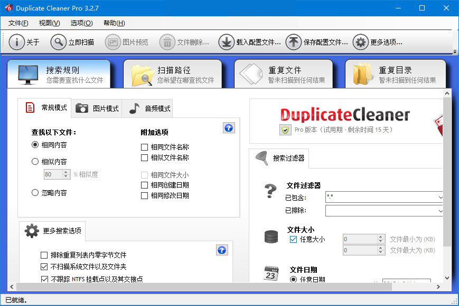The height and width of the screenshot is (306, 459).
Task: Open the 已包含 filter dropdown arrow
Action: tap(440, 198)
